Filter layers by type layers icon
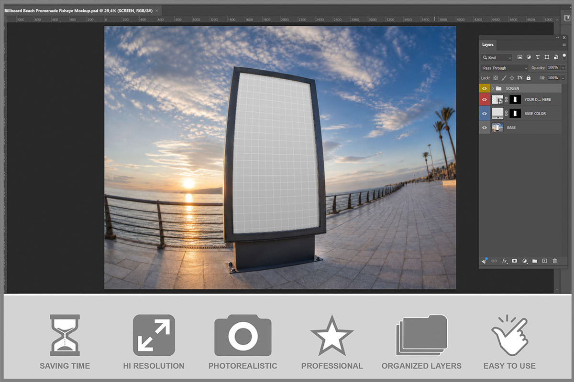Screen dimensions: 574x382 (538, 57)
